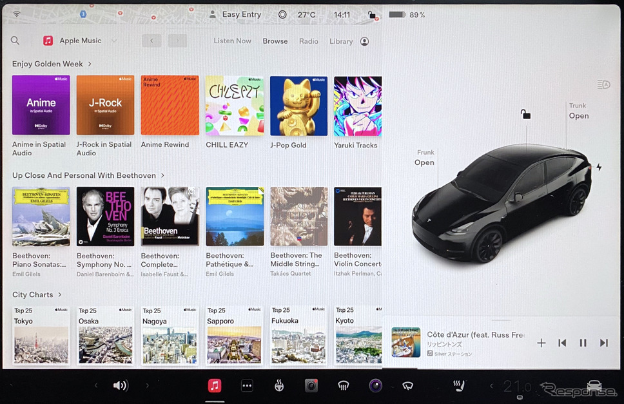Tap the Côte d'Azur song title
The width and height of the screenshot is (624, 404).
click(476, 335)
